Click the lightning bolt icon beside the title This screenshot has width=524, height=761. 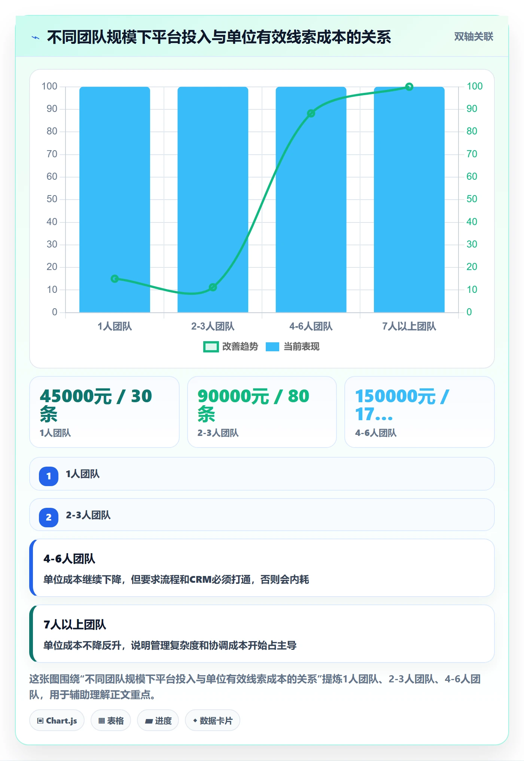click(36, 37)
